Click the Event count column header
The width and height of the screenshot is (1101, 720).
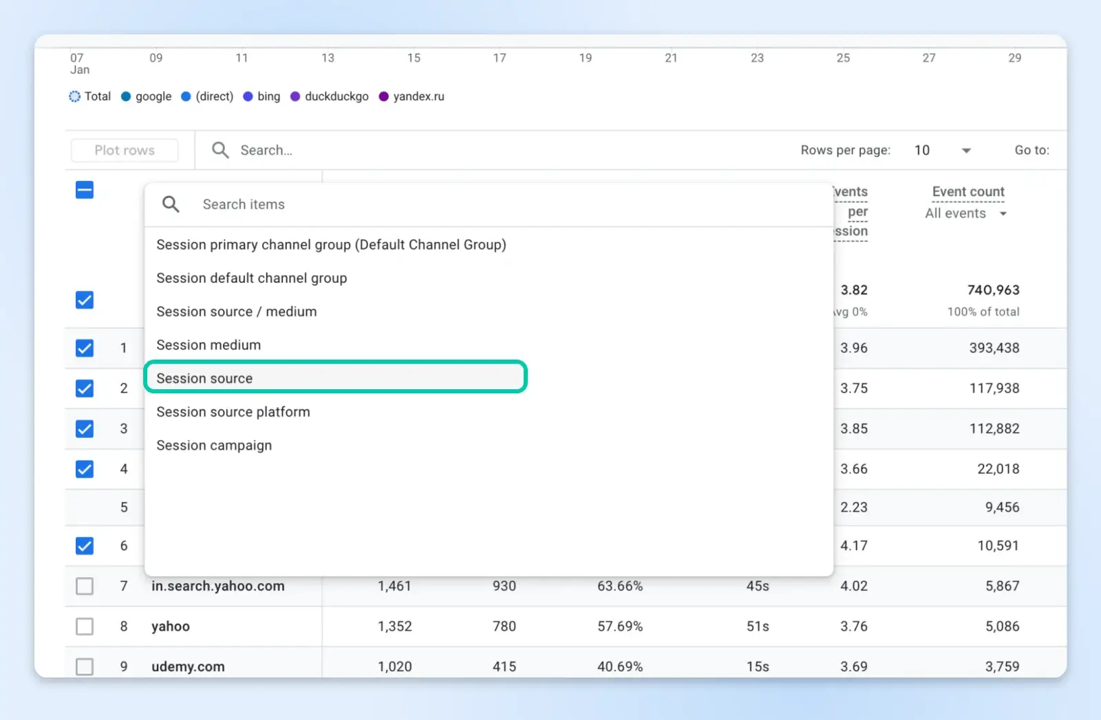coord(968,192)
